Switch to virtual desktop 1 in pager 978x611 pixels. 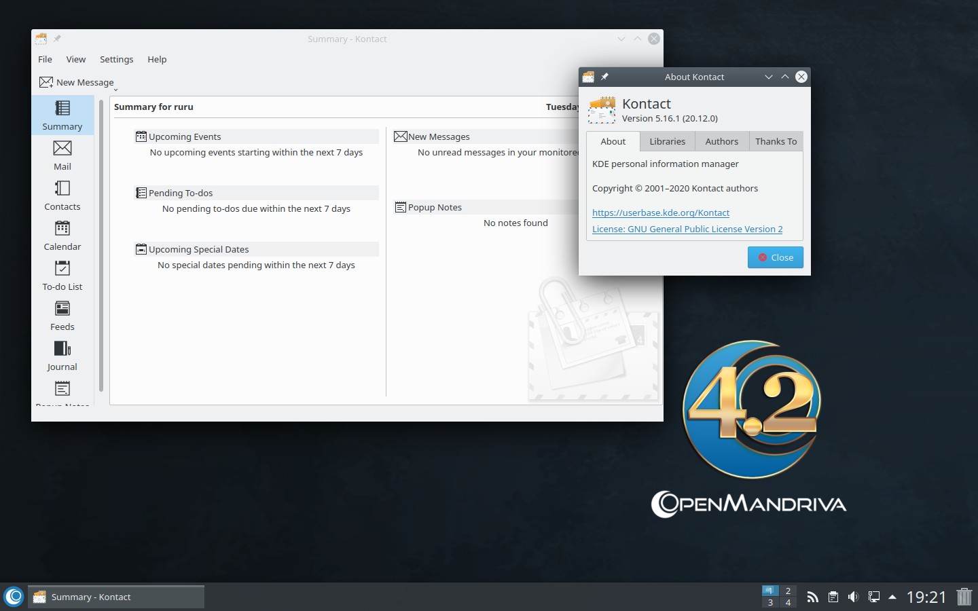tap(770, 591)
